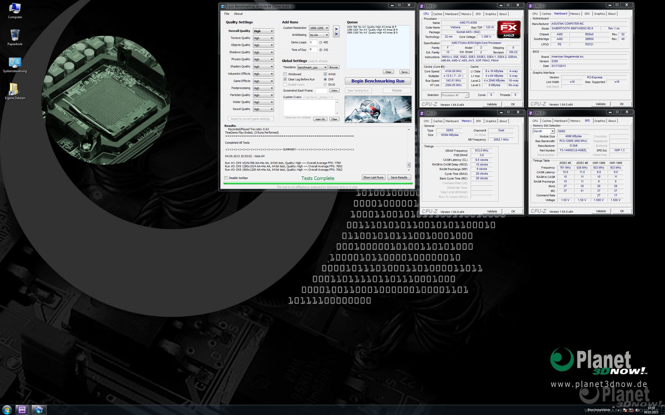This screenshot has height=415, width=665.
Task: Click the Demo Loops input field
Action: [313, 42]
